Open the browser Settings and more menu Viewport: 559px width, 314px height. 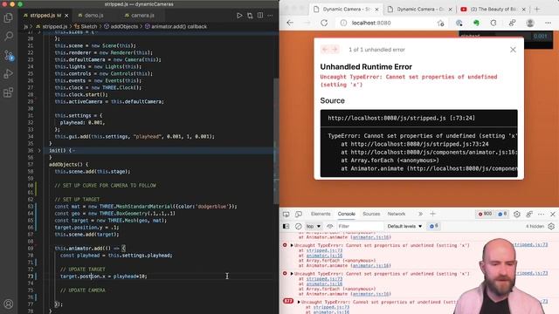(548, 23)
